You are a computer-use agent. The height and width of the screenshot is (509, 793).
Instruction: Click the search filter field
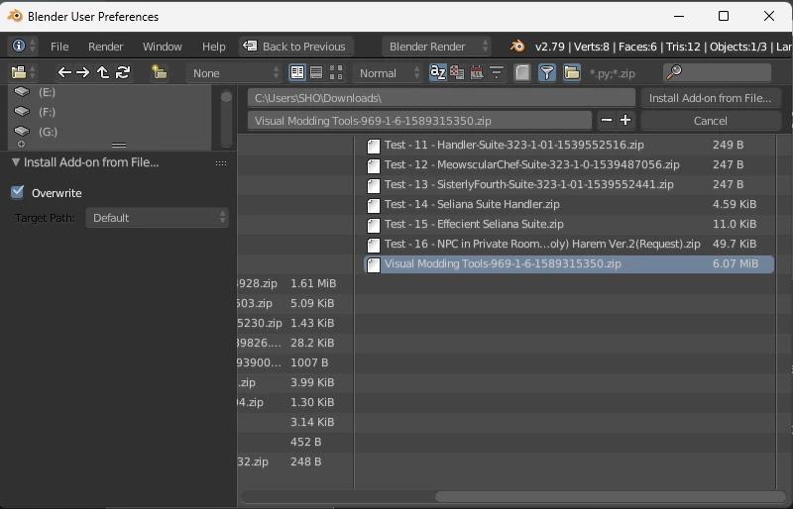pyautogui.click(x=717, y=73)
